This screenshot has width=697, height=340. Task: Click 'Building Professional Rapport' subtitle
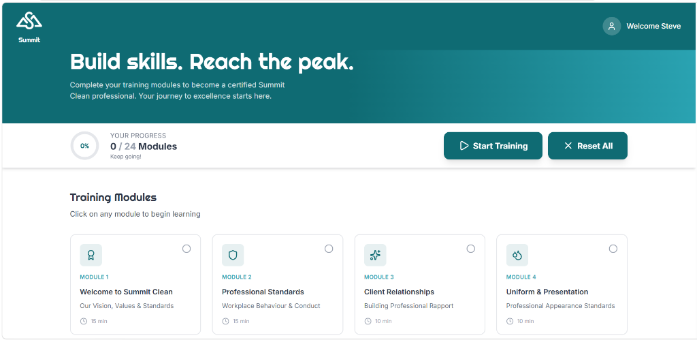(408, 306)
